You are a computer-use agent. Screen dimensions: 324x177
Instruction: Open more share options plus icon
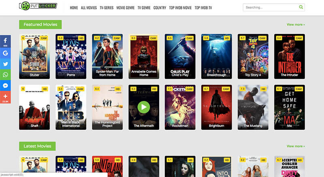[5, 97]
